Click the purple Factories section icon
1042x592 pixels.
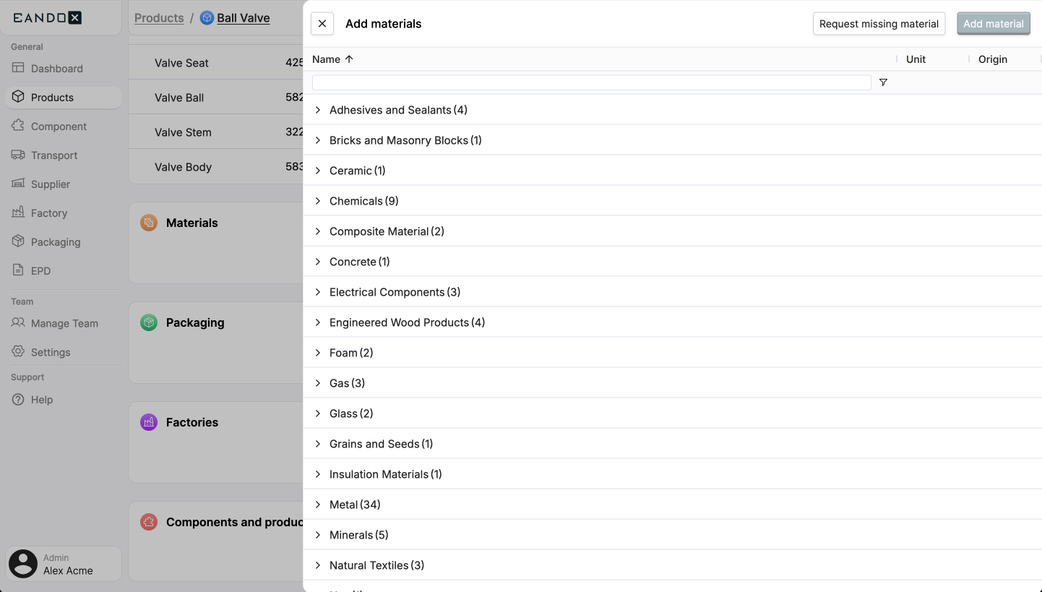[149, 422]
